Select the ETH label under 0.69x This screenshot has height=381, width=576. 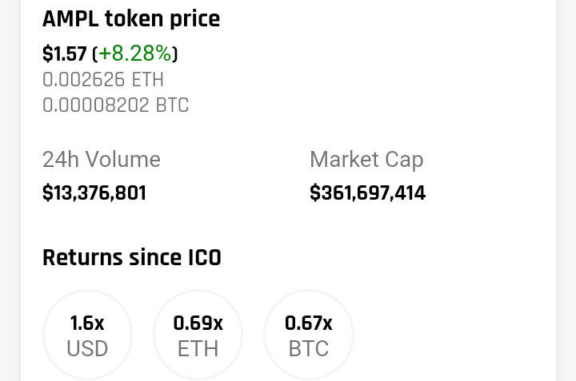[x=198, y=349]
